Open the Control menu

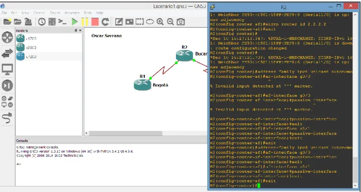pos(39,13)
